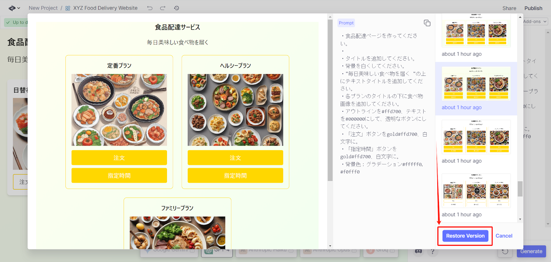Image resolution: width=551 pixels, height=262 pixels.
Task: Click the Restore Version button
Action: [x=465, y=236]
